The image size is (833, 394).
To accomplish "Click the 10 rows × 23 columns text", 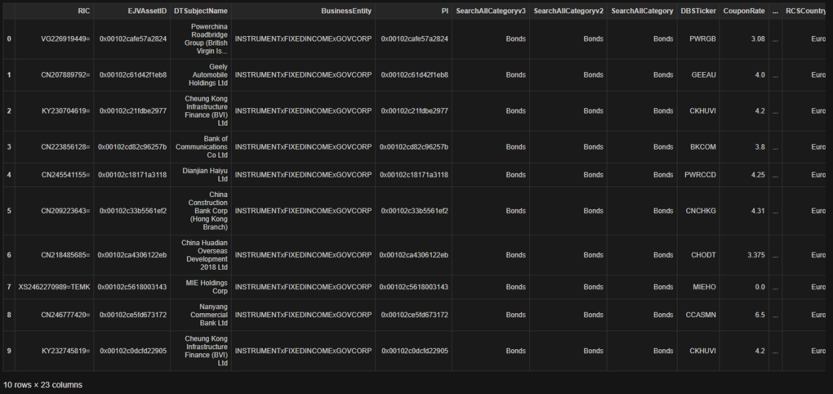I will point(42,385).
